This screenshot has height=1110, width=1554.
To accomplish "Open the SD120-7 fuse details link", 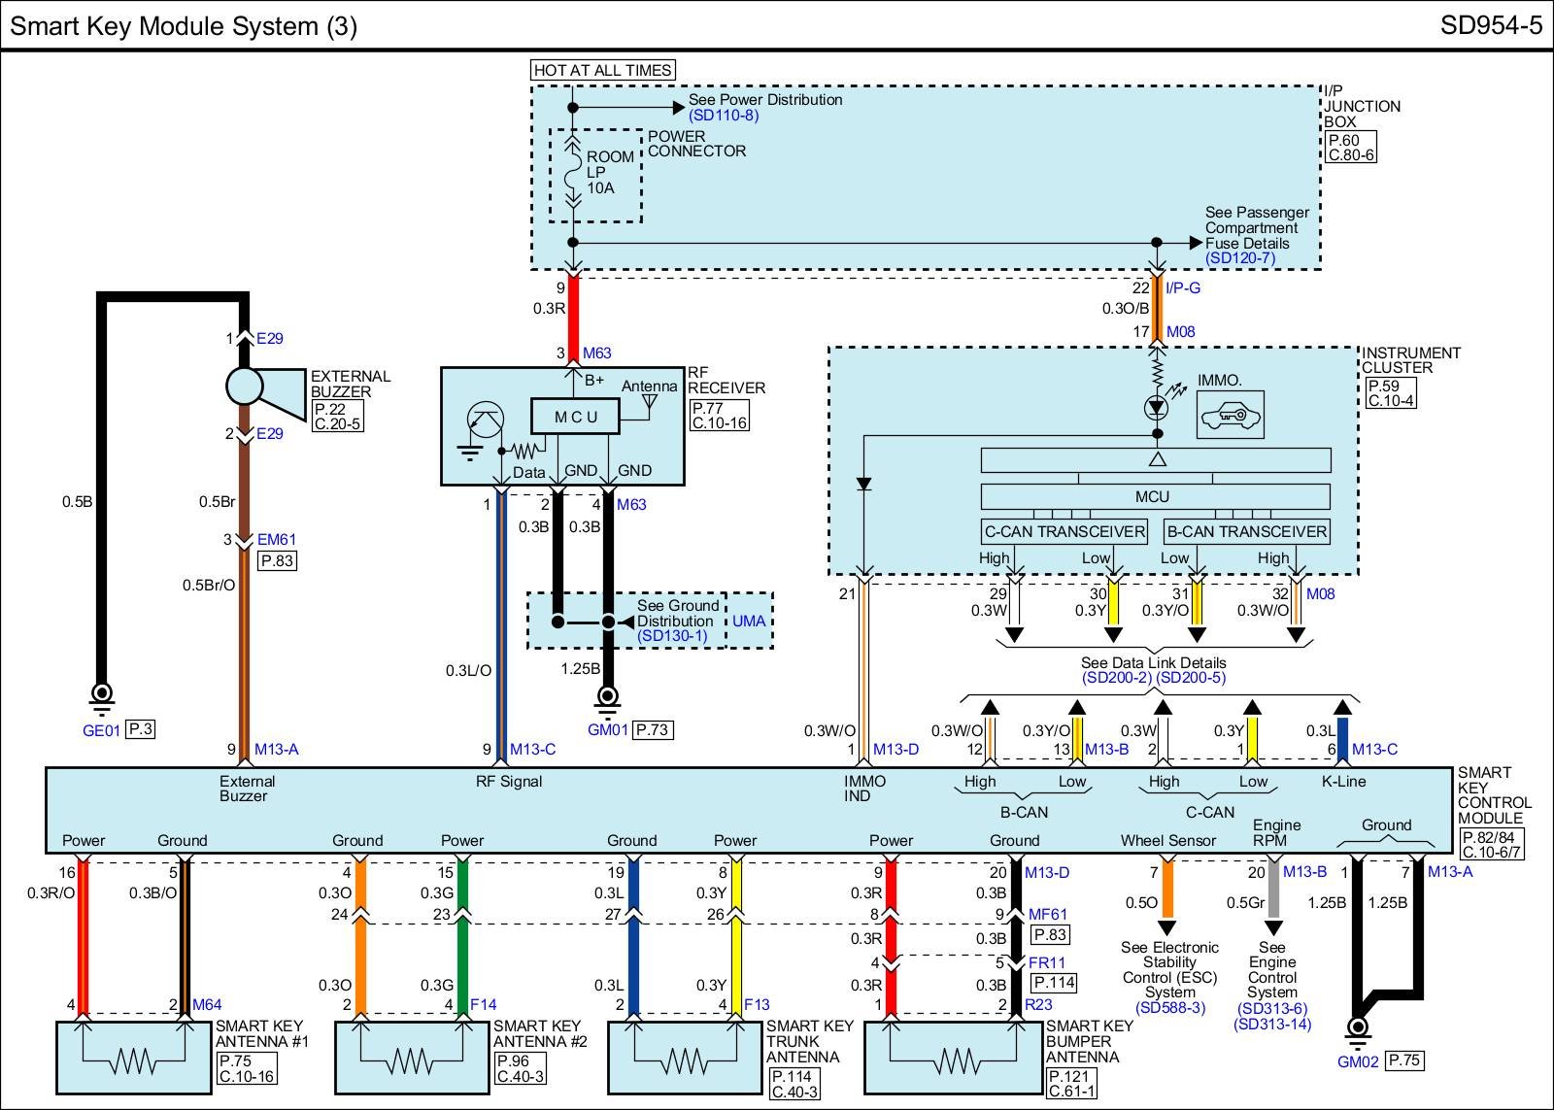I will tap(1240, 258).
